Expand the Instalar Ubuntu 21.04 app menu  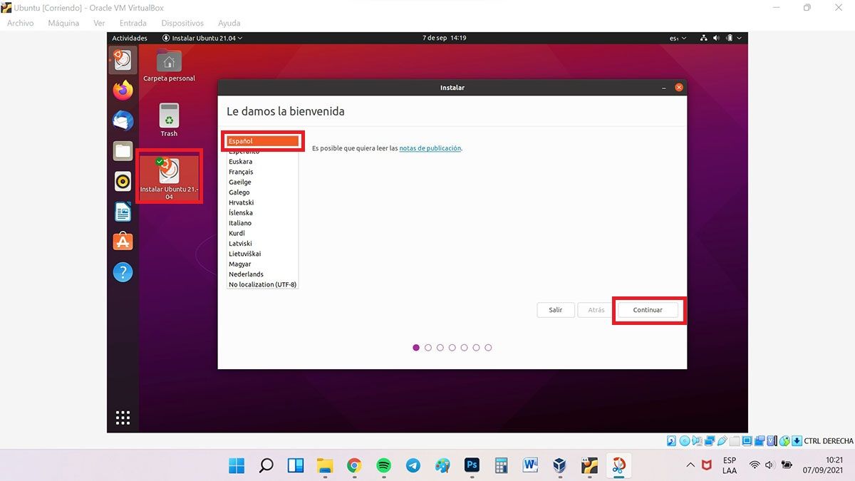(x=202, y=38)
